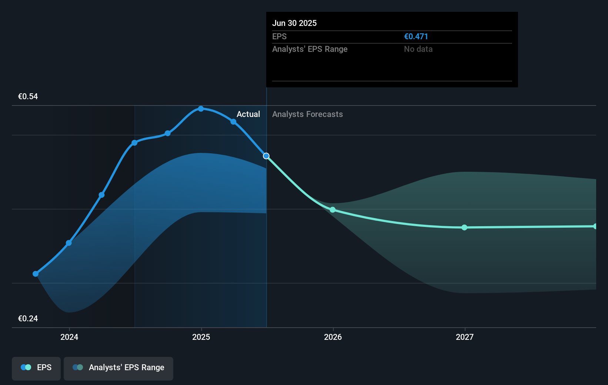Select the rightmost forecast endpoint marker
This screenshot has height=385, width=608.
[x=595, y=226]
